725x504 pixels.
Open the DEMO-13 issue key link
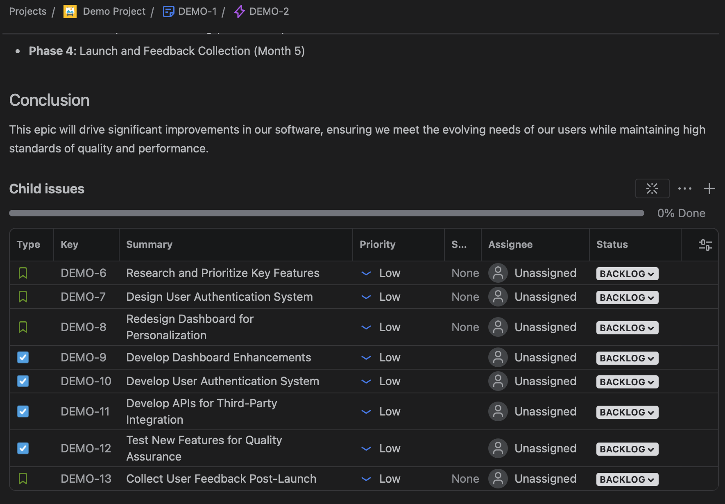[x=86, y=479]
